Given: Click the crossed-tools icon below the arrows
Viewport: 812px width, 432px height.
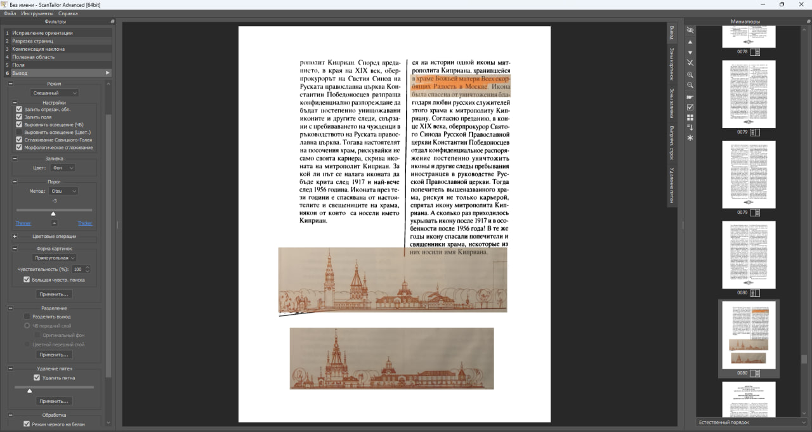Looking at the screenshot, I should (690, 63).
